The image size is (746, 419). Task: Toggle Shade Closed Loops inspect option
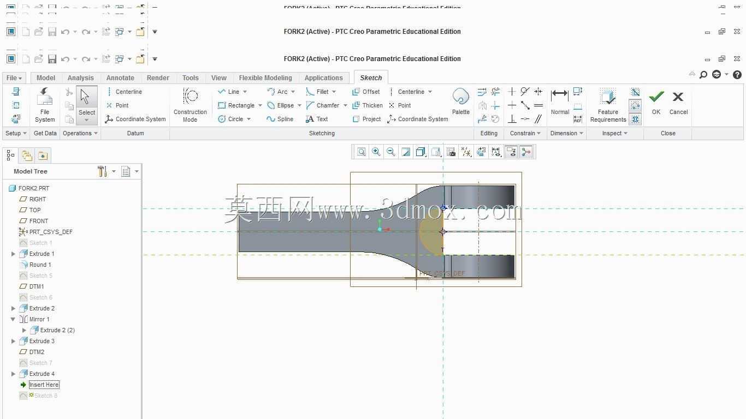click(x=635, y=119)
